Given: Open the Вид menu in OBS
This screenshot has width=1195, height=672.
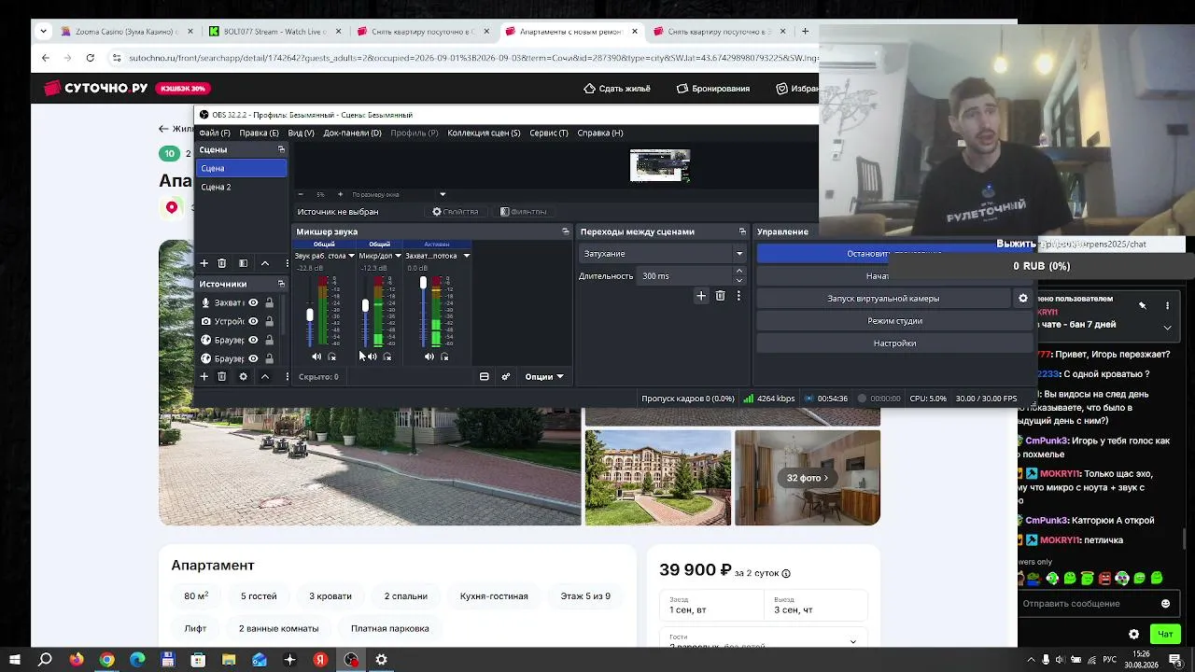Looking at the screenshot, I should click(x=301, y=133).
